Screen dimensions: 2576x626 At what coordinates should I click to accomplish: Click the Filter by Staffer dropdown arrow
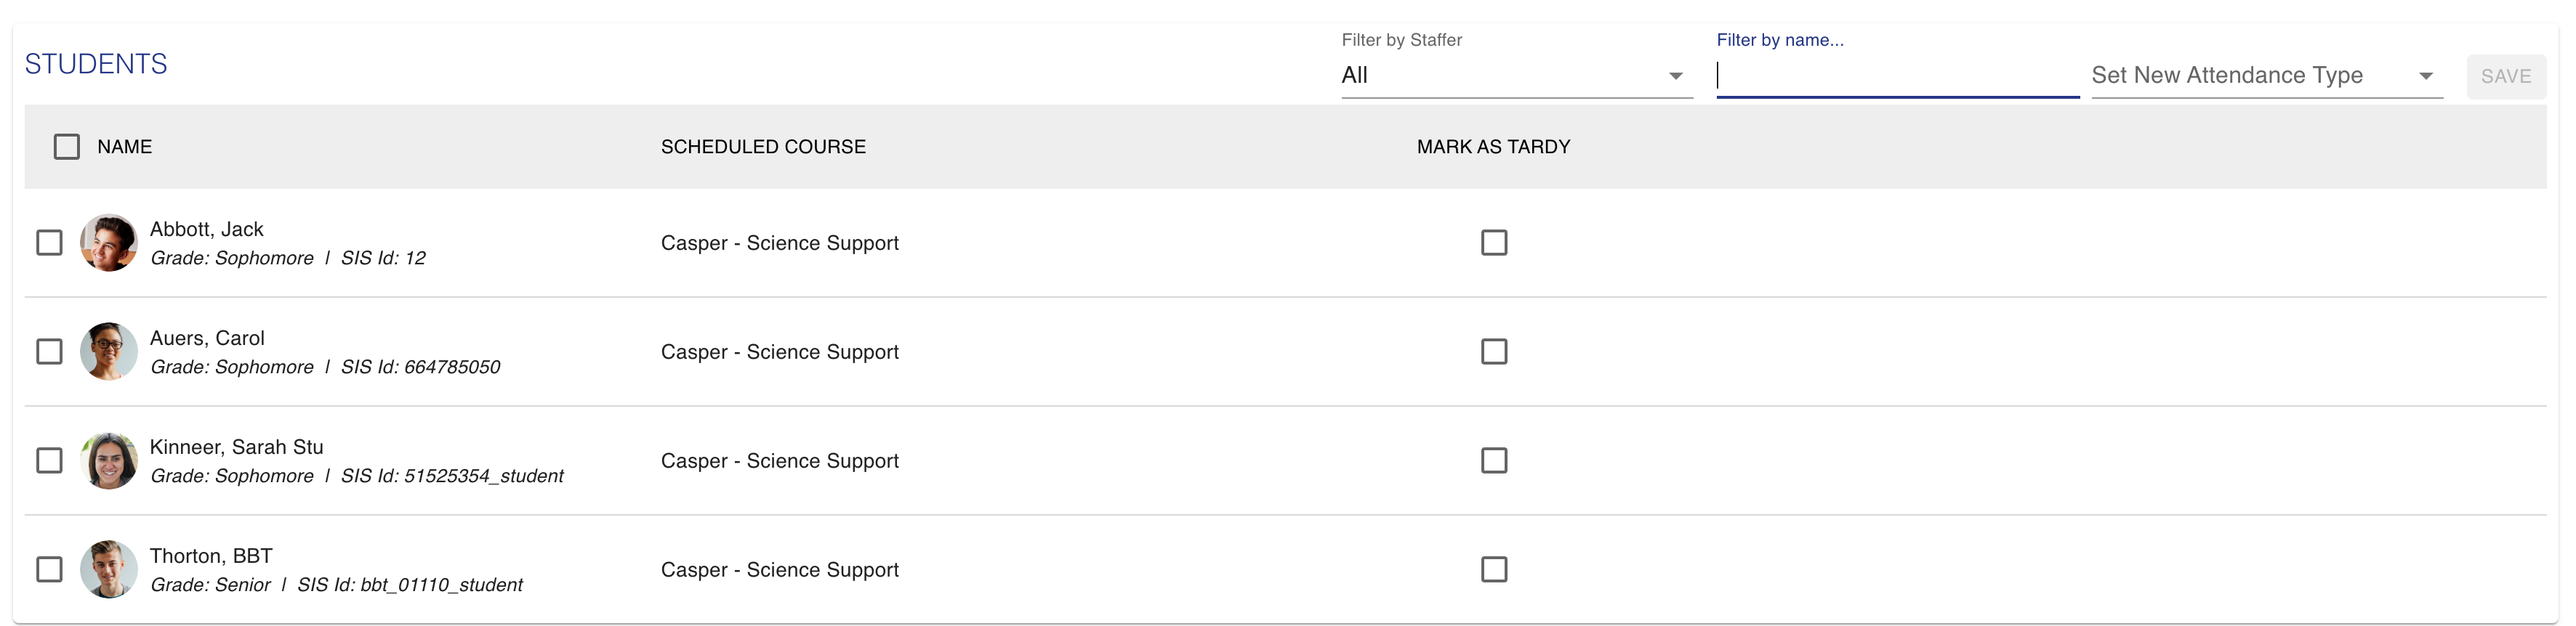coord(1675,76)
